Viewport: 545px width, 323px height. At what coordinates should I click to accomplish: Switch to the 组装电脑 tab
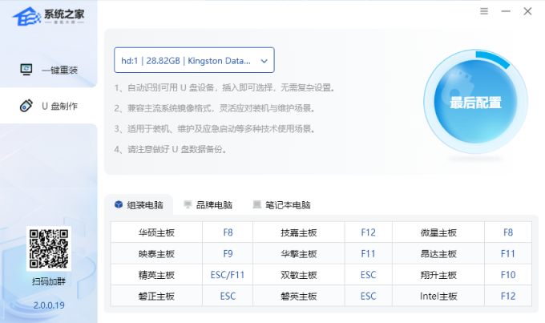(x=139, y=205)
